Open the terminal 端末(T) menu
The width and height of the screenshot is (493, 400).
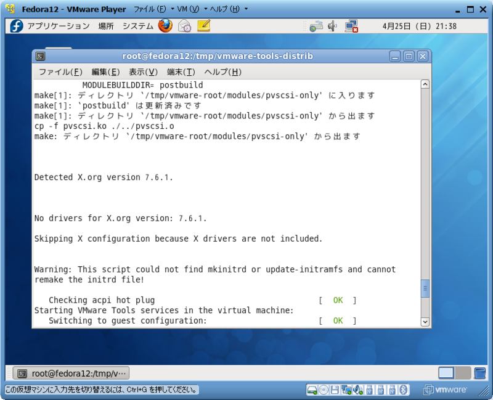tap(181, 72)
